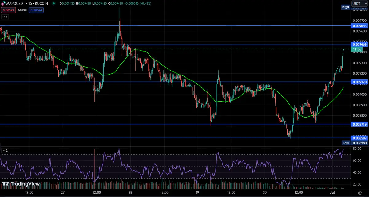This screenshot has width=369, height=197.
Task: Select the 0.009653 horizontal line price label
Action: point(359,26)
